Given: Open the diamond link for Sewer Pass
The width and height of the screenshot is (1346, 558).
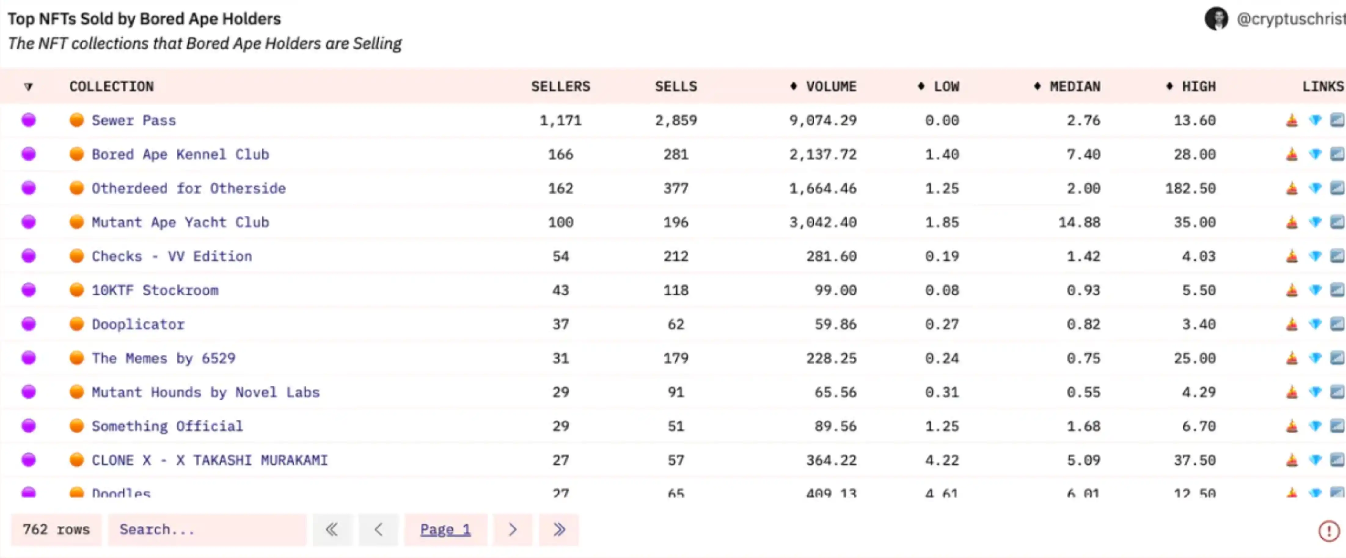Looking at the screenshot, I should (x=1315, y=121).
